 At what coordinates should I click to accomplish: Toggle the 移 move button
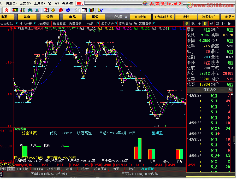(x=218, y=24)
